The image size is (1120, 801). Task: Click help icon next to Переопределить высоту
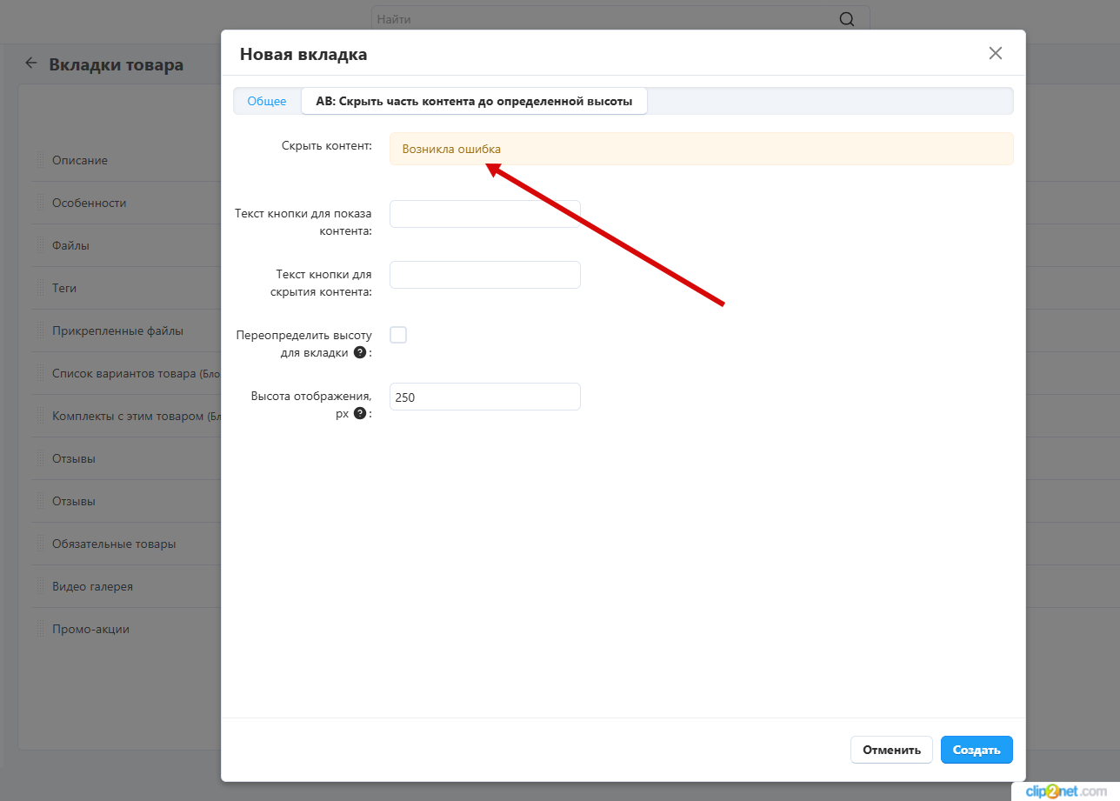(x=358, y=353)
